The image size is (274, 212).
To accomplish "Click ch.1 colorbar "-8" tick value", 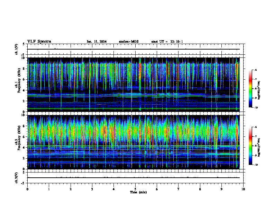I will tap(255, 89).
